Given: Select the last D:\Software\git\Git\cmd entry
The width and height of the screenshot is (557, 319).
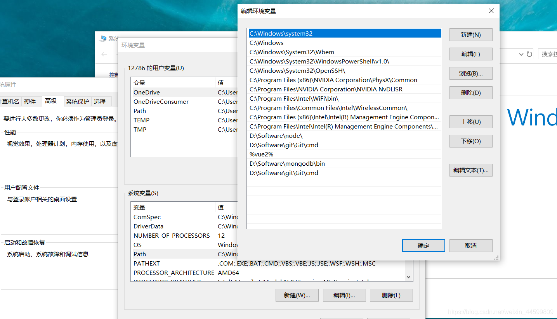Looking at the screenshot, I should [345, 173].
